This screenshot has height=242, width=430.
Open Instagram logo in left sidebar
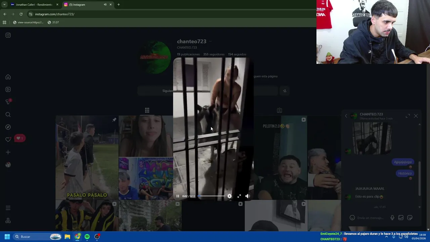(x=8, y=35)
